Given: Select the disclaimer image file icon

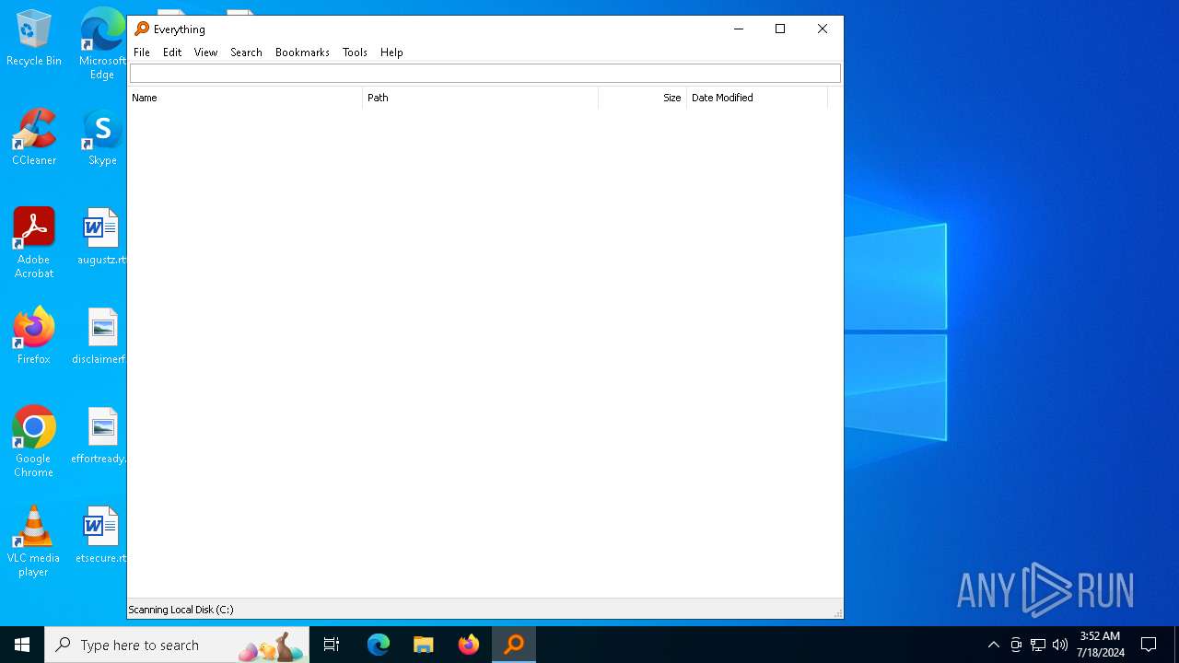Looking at the screenshot, I should 100,336.
